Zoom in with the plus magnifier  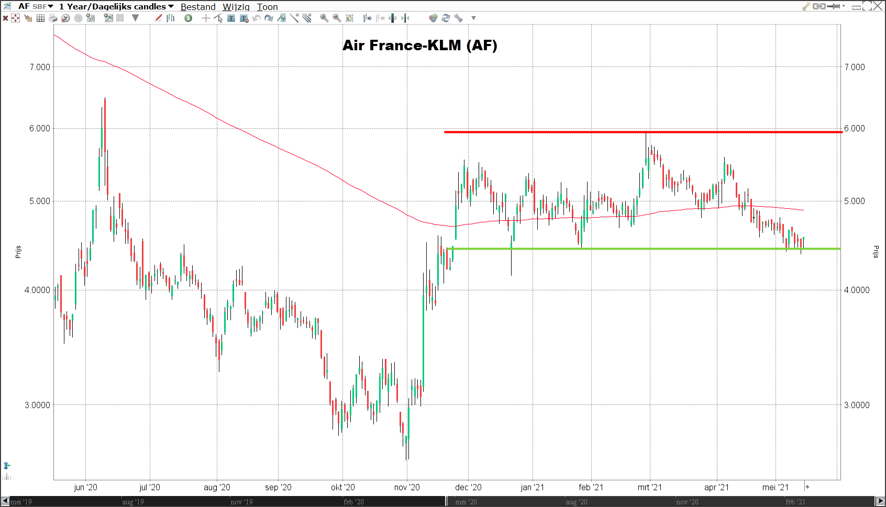pos(324,18)
